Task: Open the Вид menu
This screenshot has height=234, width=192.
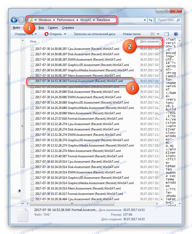Action: [41, 28]
